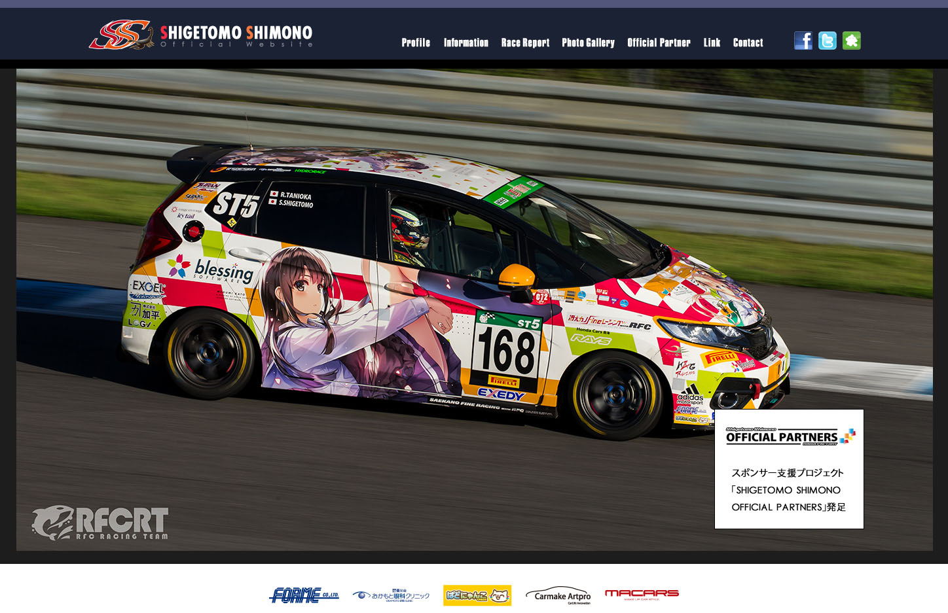This screenshot has width=948, height=613.
Task: Click the green clover icon
Action: coord(852,41)
